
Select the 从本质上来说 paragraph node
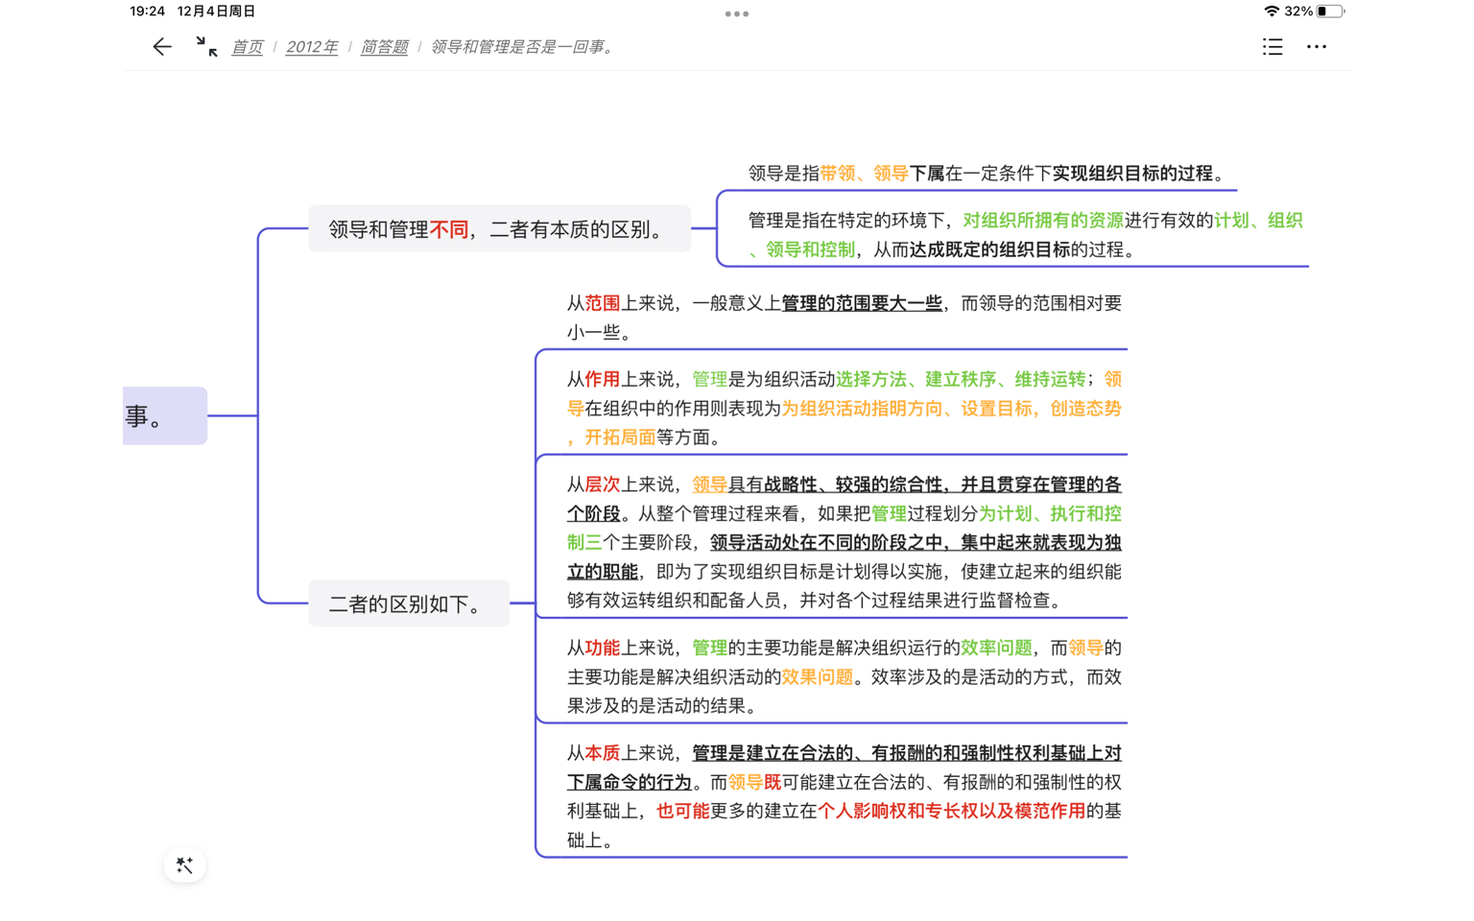click(844, 796)
